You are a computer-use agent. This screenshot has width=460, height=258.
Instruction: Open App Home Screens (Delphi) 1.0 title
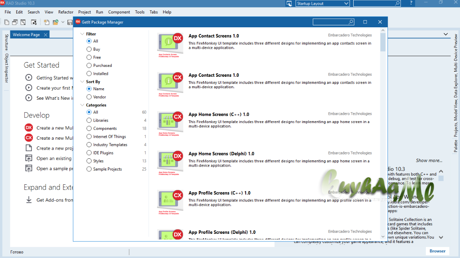point(221,154)
